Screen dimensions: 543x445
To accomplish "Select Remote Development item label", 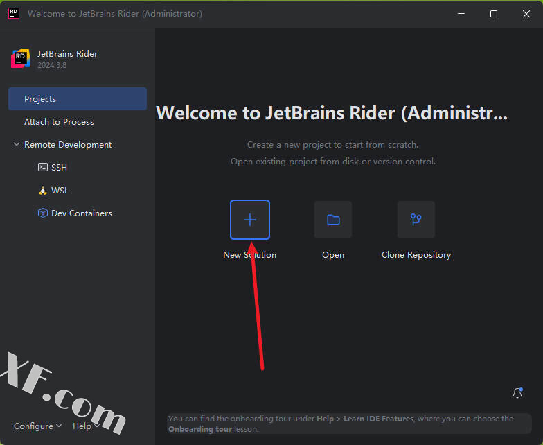I will [x=68, y=144].
